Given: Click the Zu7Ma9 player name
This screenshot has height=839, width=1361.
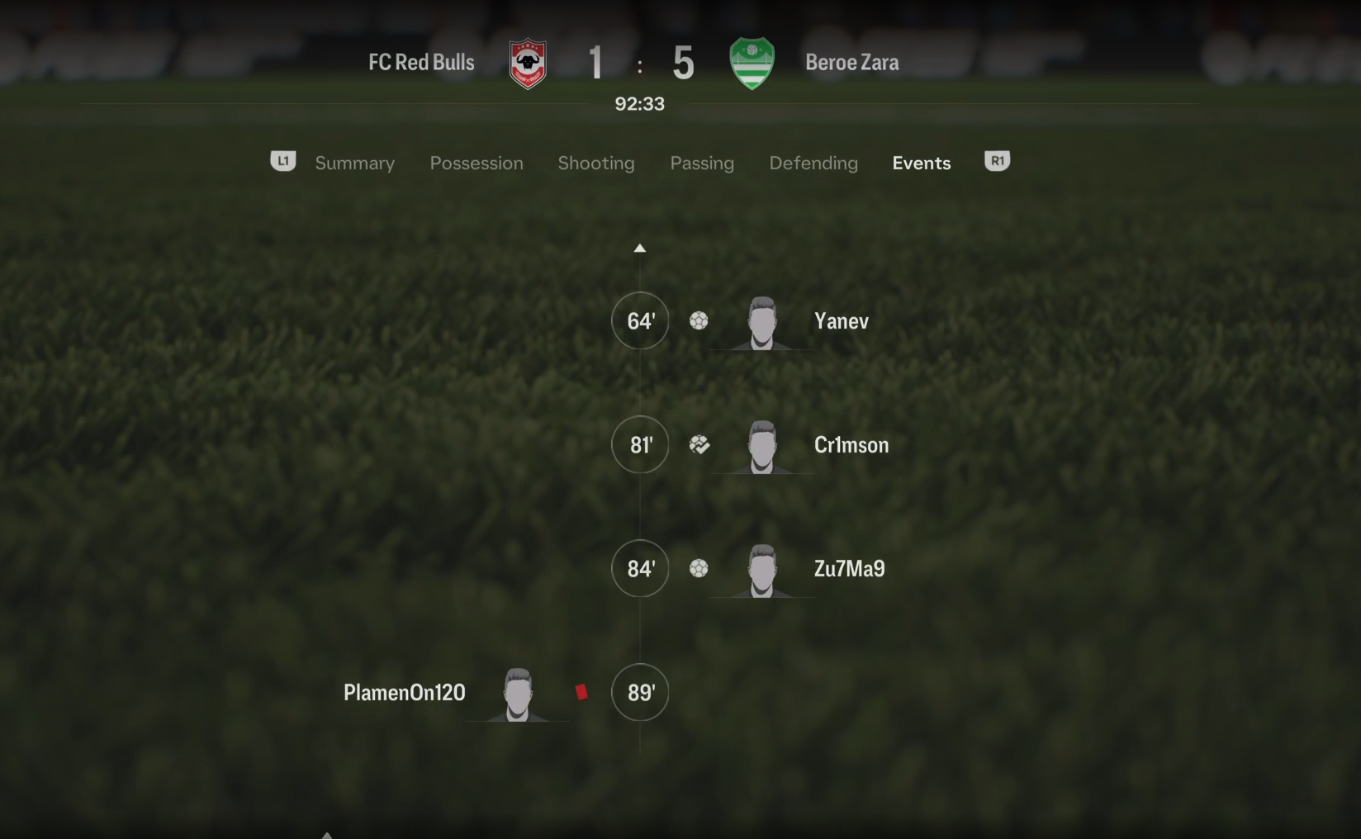Looking at the screenshot, I should 850,568.
